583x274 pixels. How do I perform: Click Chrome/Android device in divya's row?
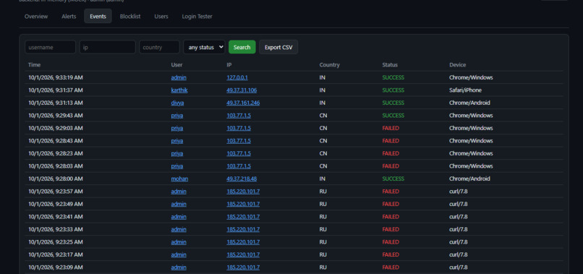[469, 103]
